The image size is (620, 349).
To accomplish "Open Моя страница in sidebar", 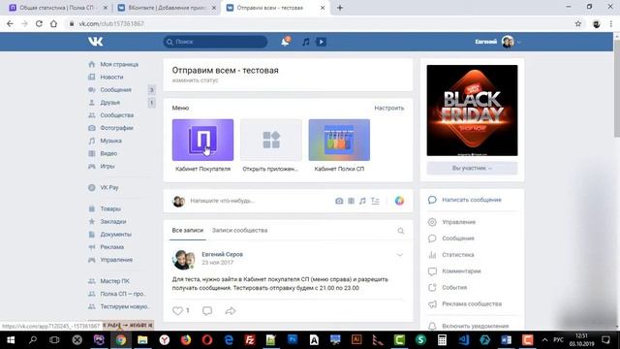I will point(119,65).
